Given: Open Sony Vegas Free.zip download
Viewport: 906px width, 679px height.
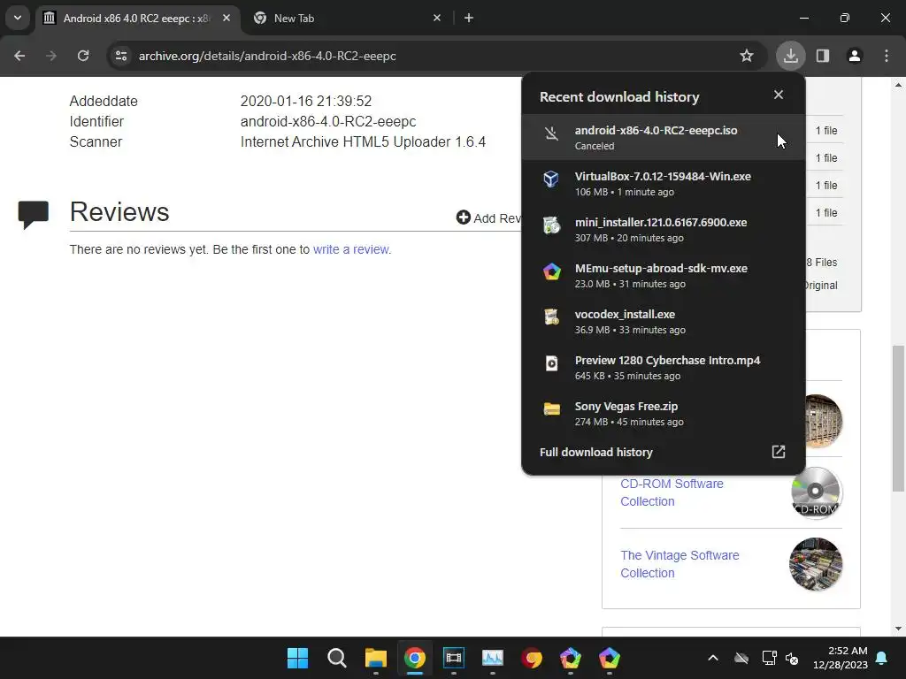Looking at the screenshot, I should [664, 414].
